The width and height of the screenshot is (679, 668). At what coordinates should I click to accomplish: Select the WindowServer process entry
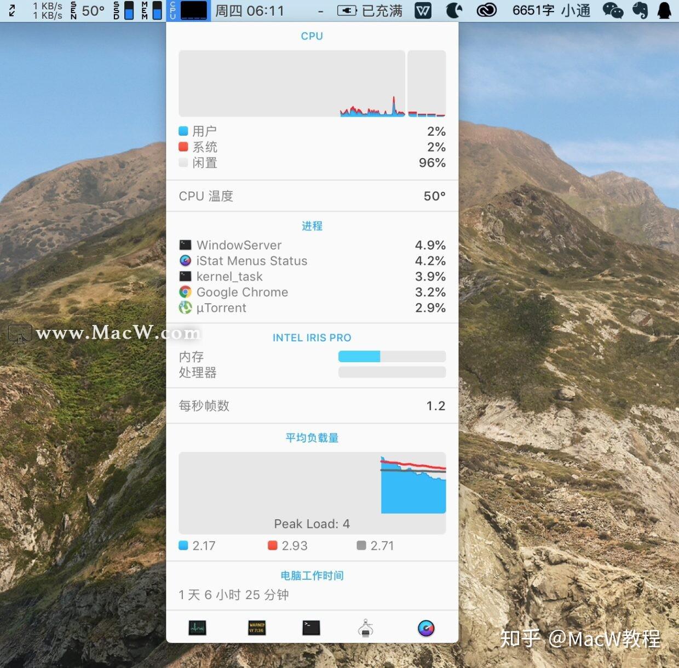(238, 245)
